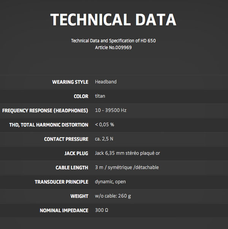Screen dimensions: 228x229
Task: Click the CABLE LENGTH label
Action: coord(72,168)
